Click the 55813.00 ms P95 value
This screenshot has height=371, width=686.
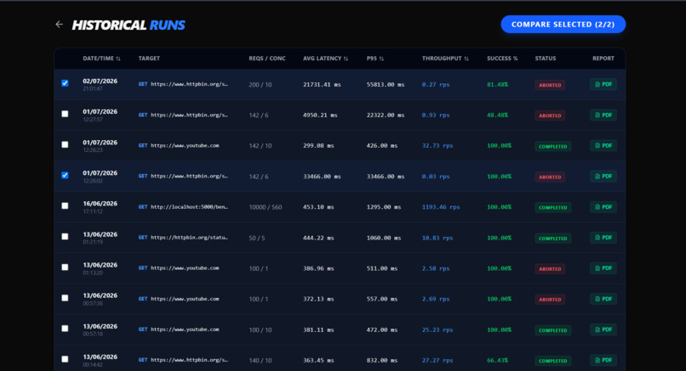tap(386, 85)
